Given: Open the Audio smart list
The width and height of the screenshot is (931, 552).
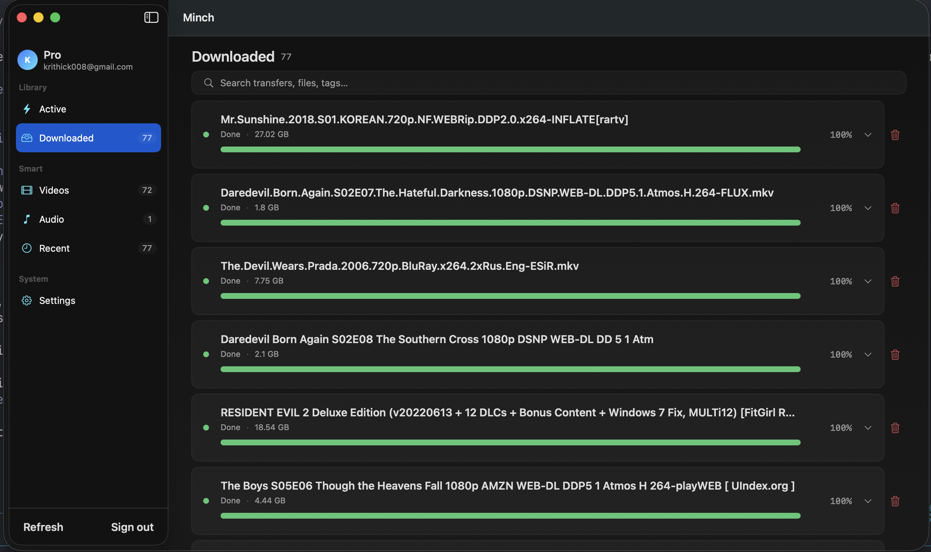Looking at the screenshot, I should click(x=89, y=219).
